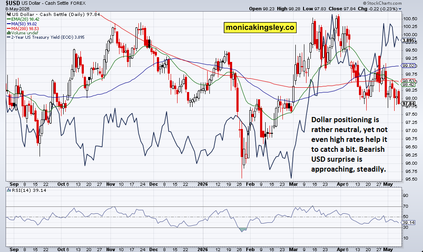Image resolution: width=423 pixels, height=252 pixels.
Task: Click the blue dropdown arrow beside Chg value
Action: pyautogui.click(x=400, y=9)
